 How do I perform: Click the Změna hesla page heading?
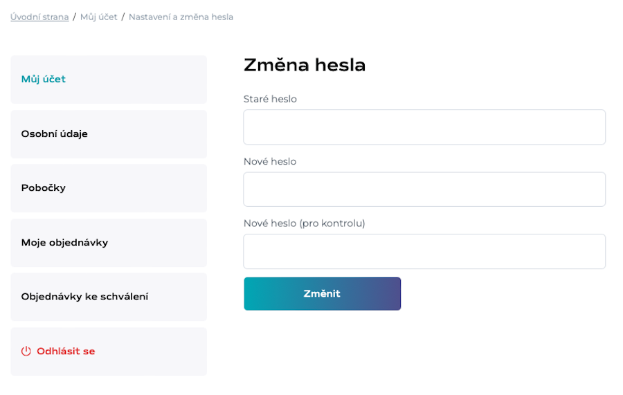305,65
